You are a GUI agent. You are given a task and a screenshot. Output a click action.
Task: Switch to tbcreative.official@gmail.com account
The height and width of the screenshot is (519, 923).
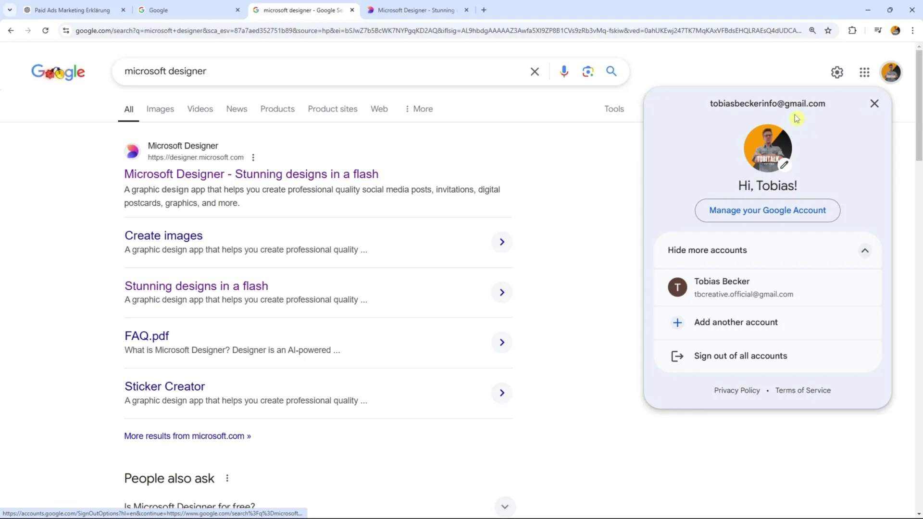click(767, 287)
